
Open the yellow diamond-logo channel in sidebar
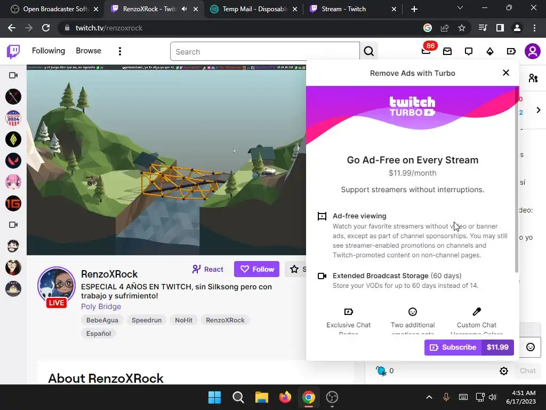coord(13,139)
